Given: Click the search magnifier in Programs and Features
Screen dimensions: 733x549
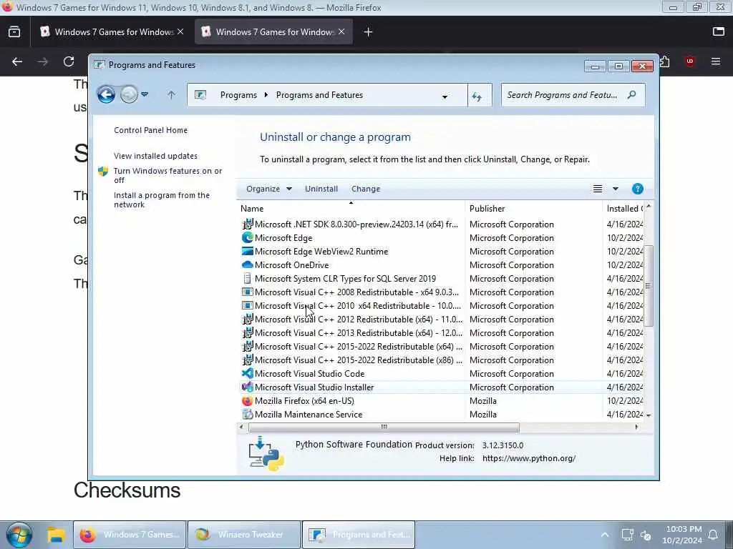Looking at the screenshot, I should click(631, 95).
